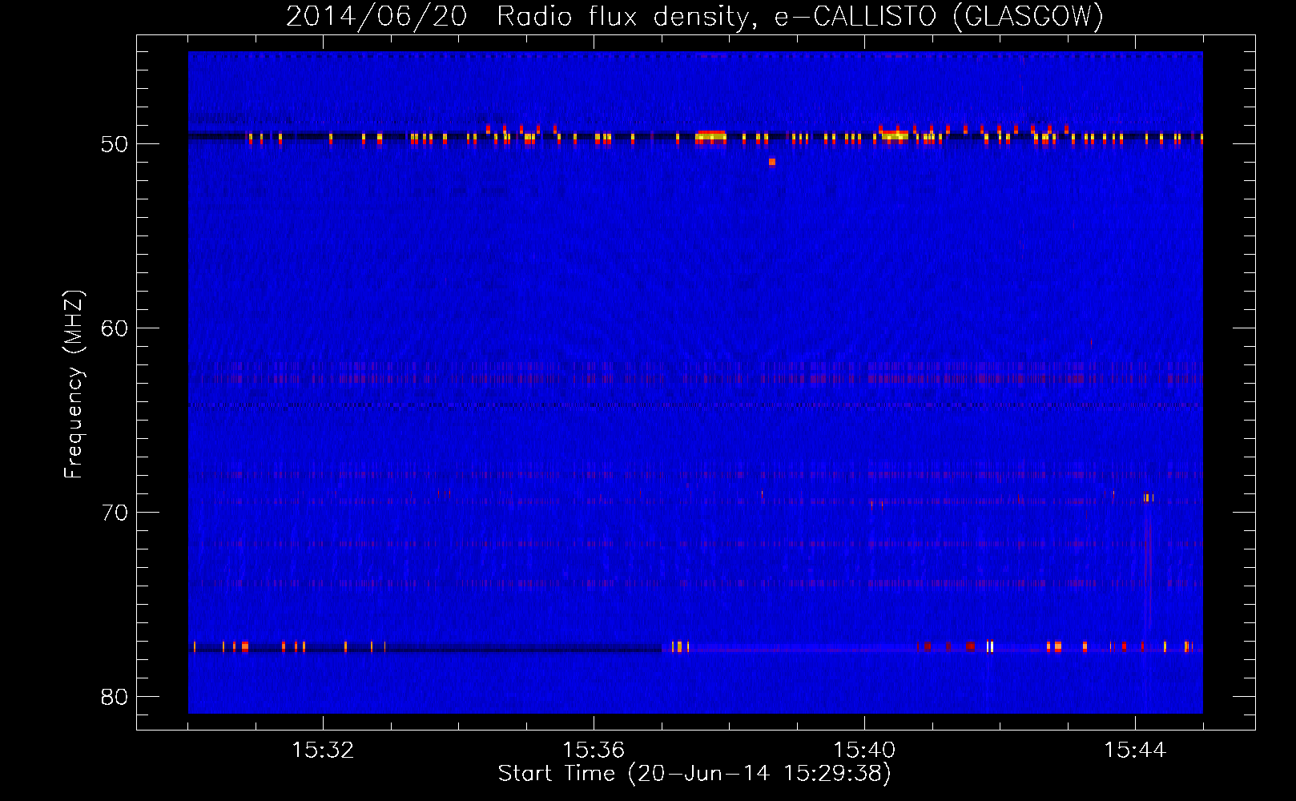The image size is (1296, 801).
Task: Click the plot title 'Radio flux density, e-CALLISTO (GLASGOW)'
Action: [x=800, y=16]
